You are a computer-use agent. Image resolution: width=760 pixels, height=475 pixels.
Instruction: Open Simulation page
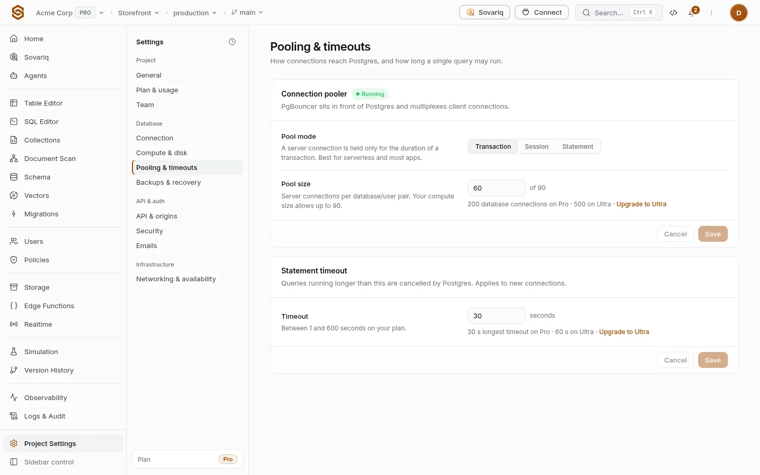click(63, 351)
